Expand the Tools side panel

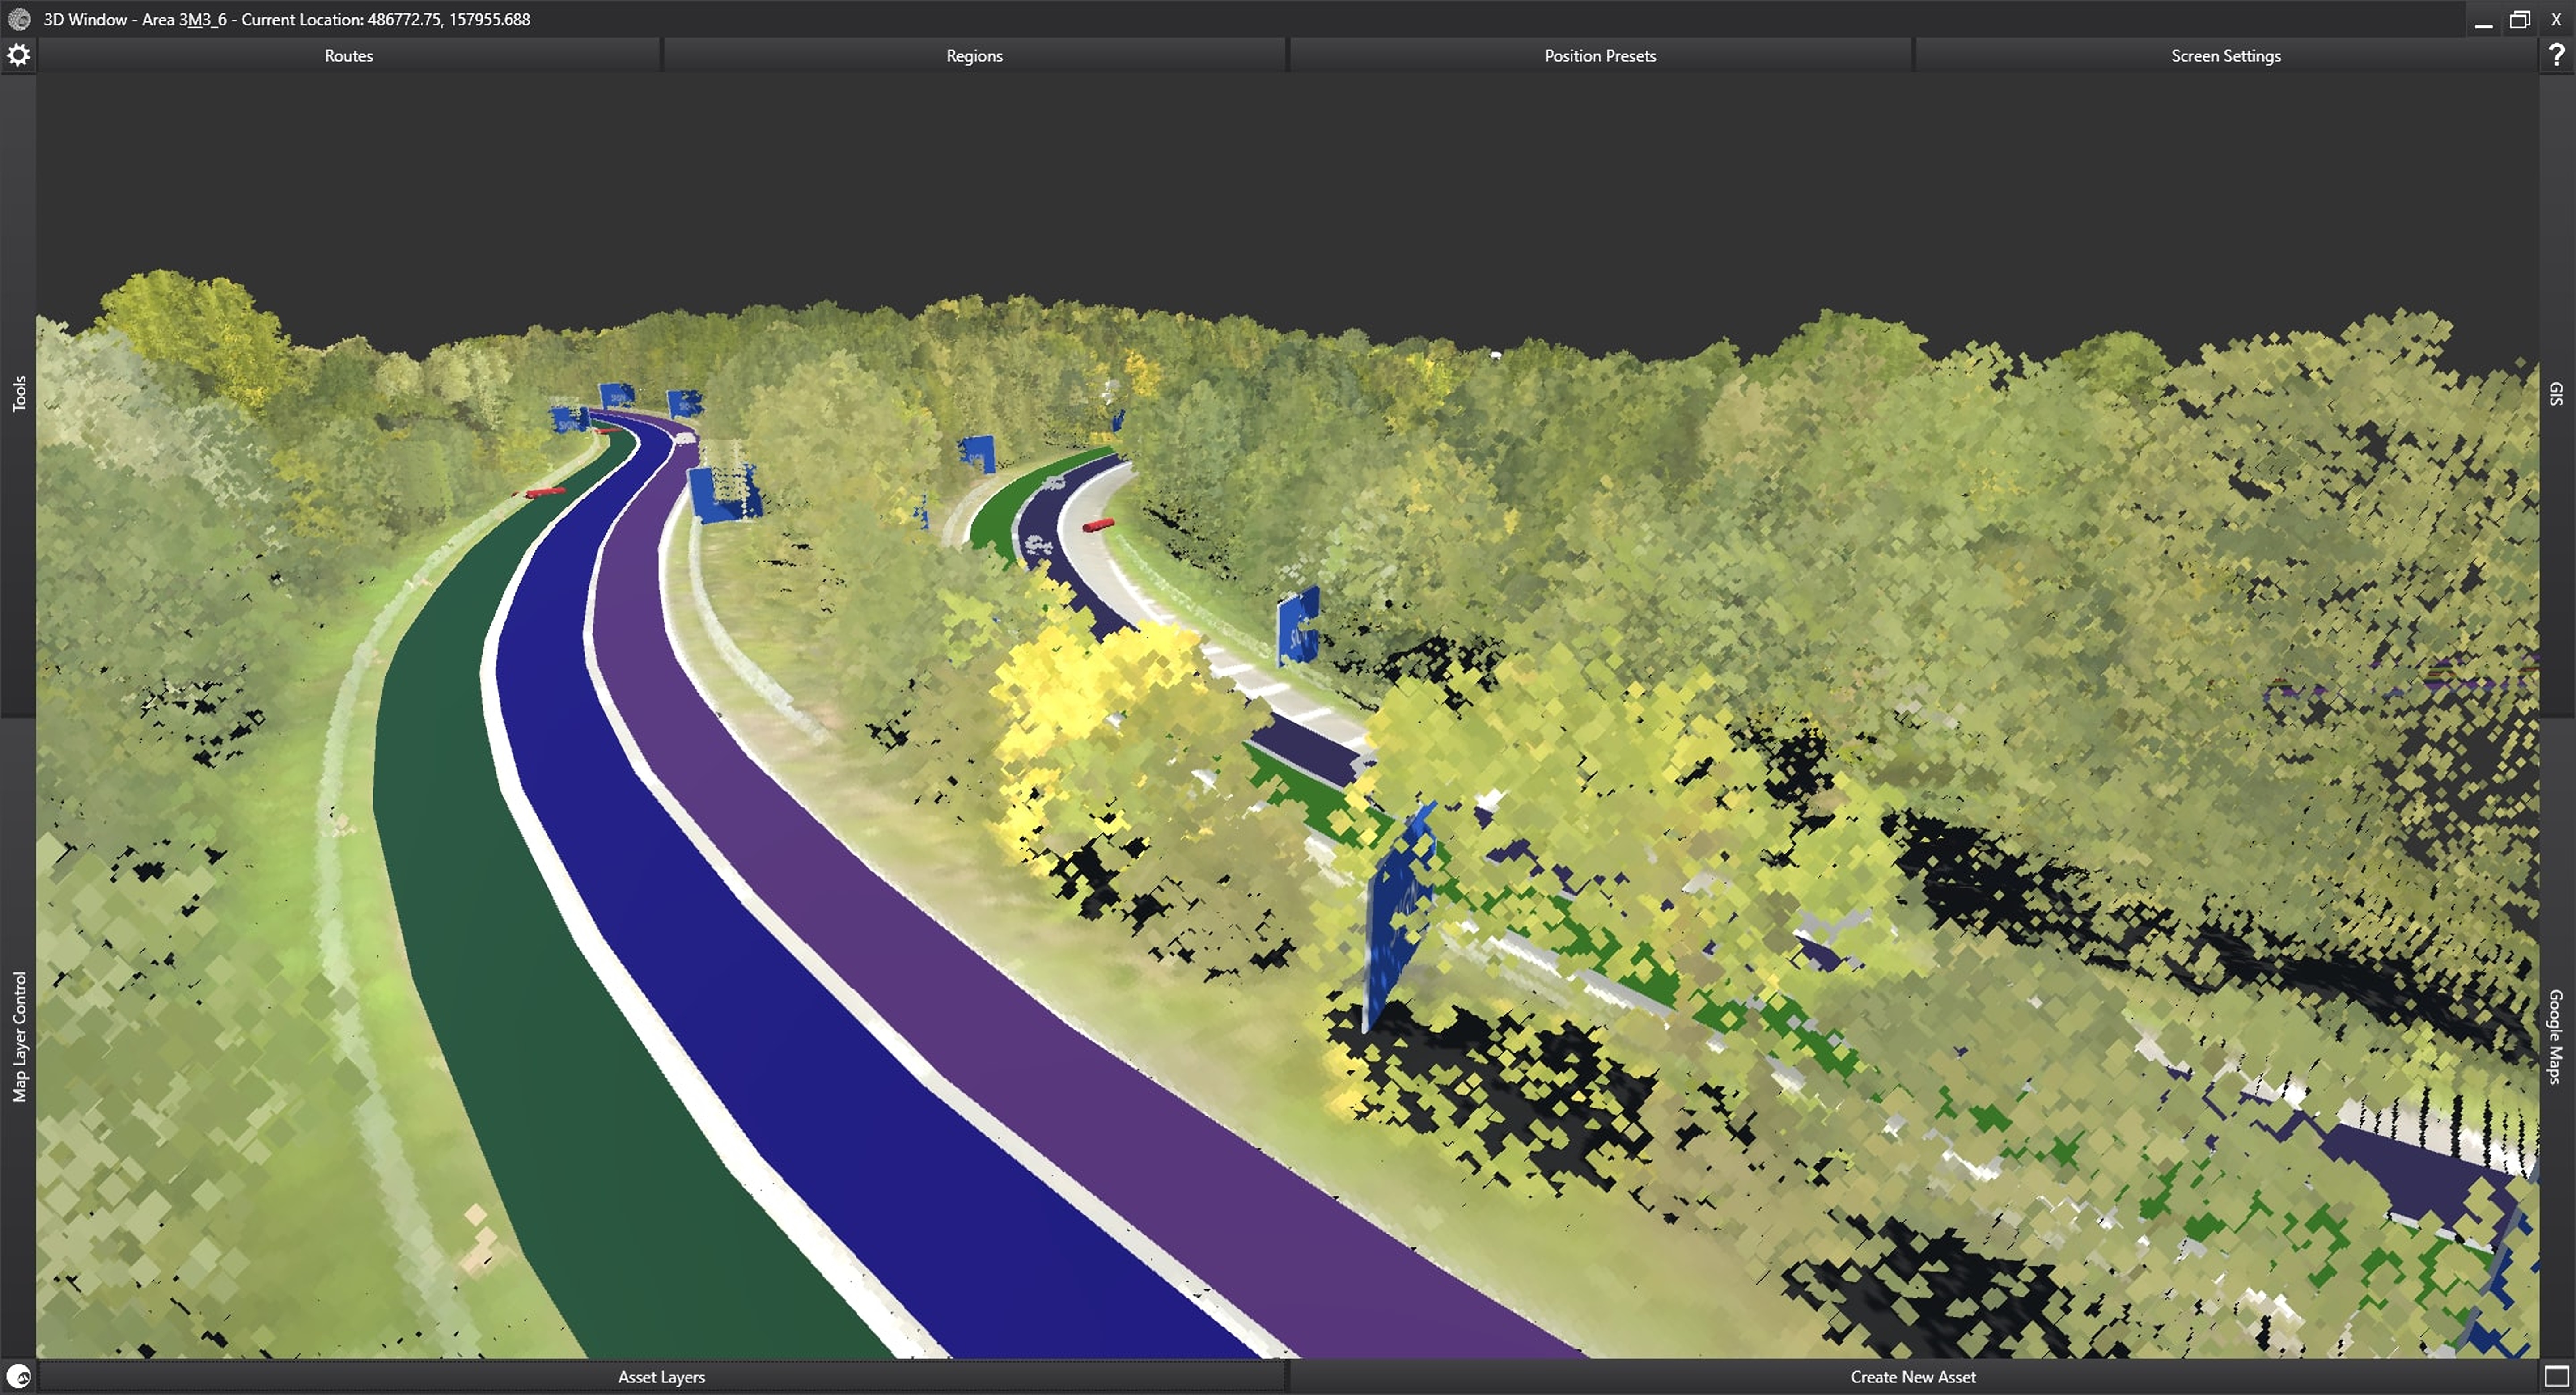point(18,394)
